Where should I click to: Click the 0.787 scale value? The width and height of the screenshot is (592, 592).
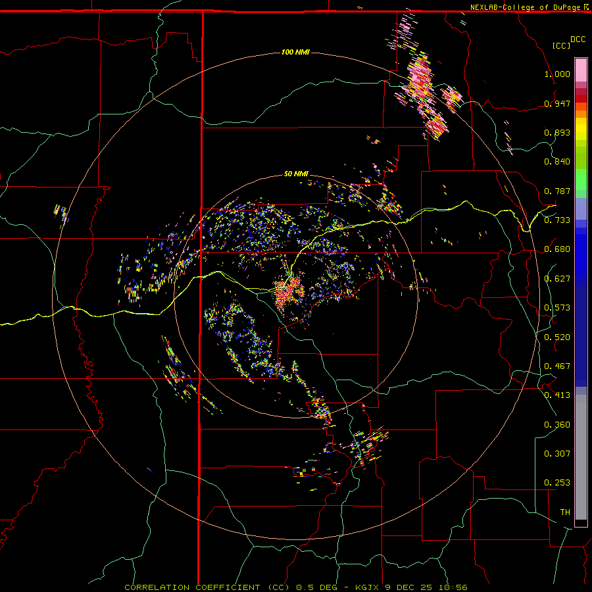pyautogui.click(x=557, y=191)
